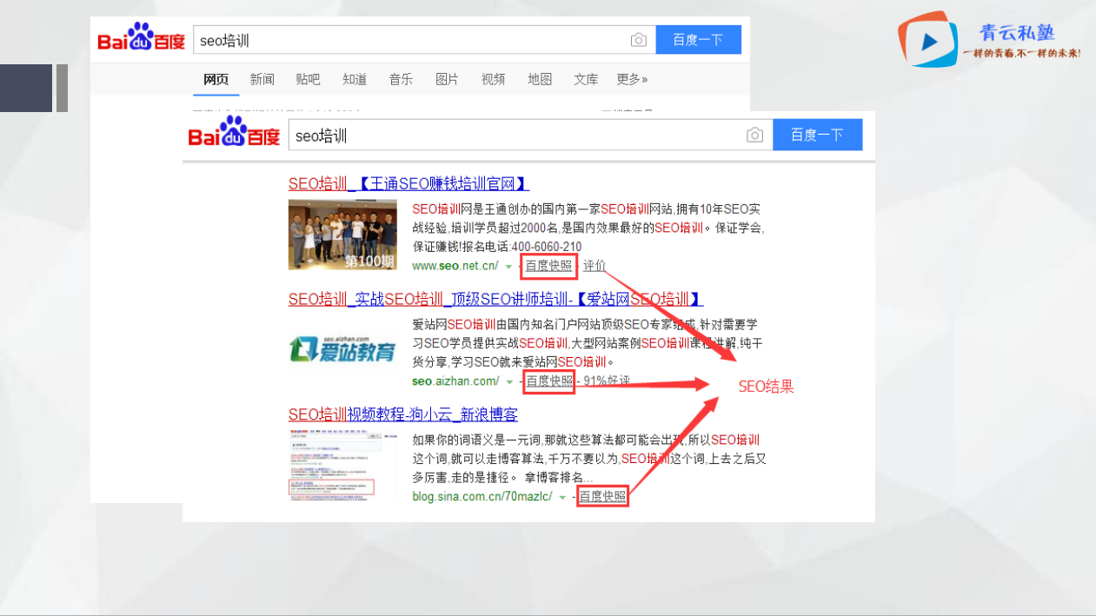1096x616 pixels.
Task: Click the 爱站教育 logo thumbnail
Action: (x=342, y=349)
